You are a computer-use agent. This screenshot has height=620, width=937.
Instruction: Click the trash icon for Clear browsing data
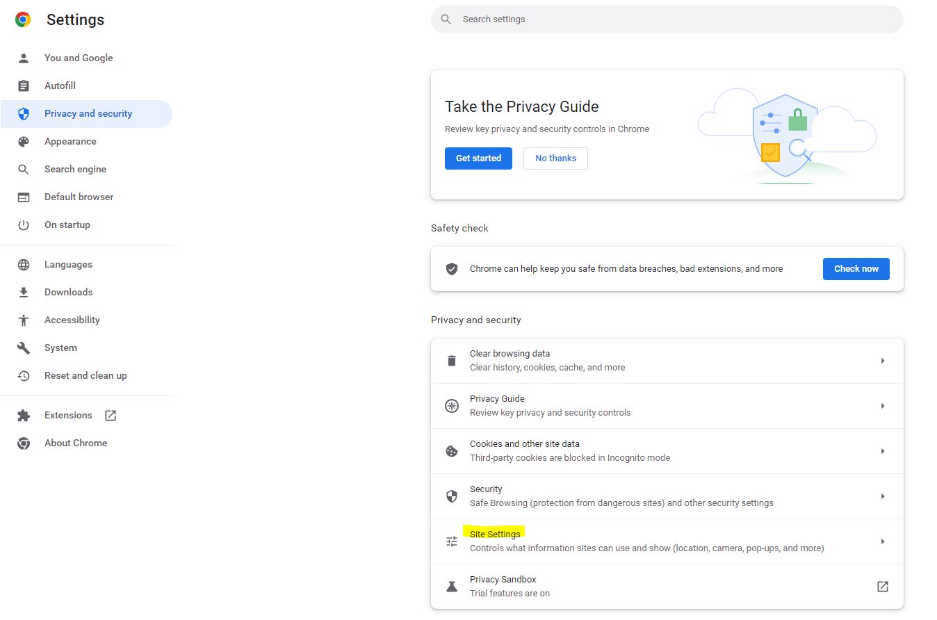pyautogui.click(x=452, y=361)
